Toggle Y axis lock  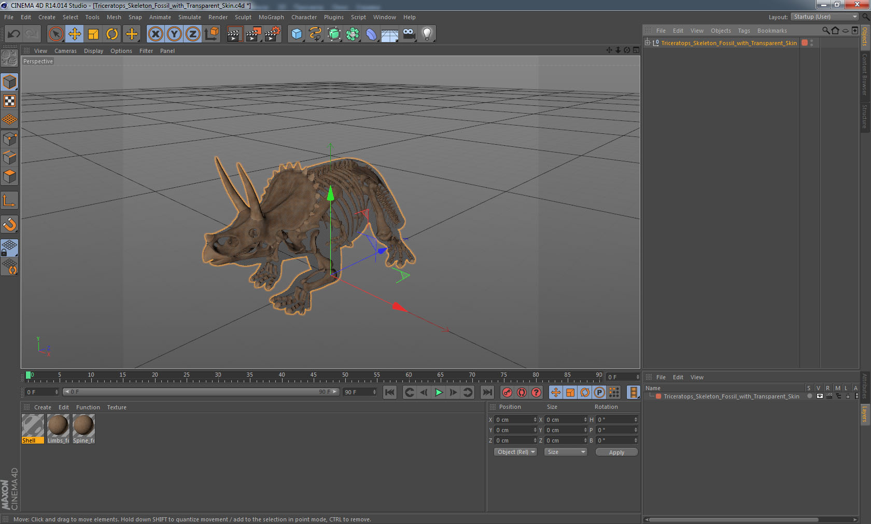pos(174,34)
